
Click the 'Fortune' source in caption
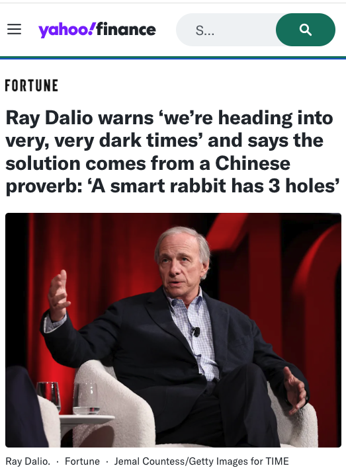pyautogui.click(x=82, y=461)
